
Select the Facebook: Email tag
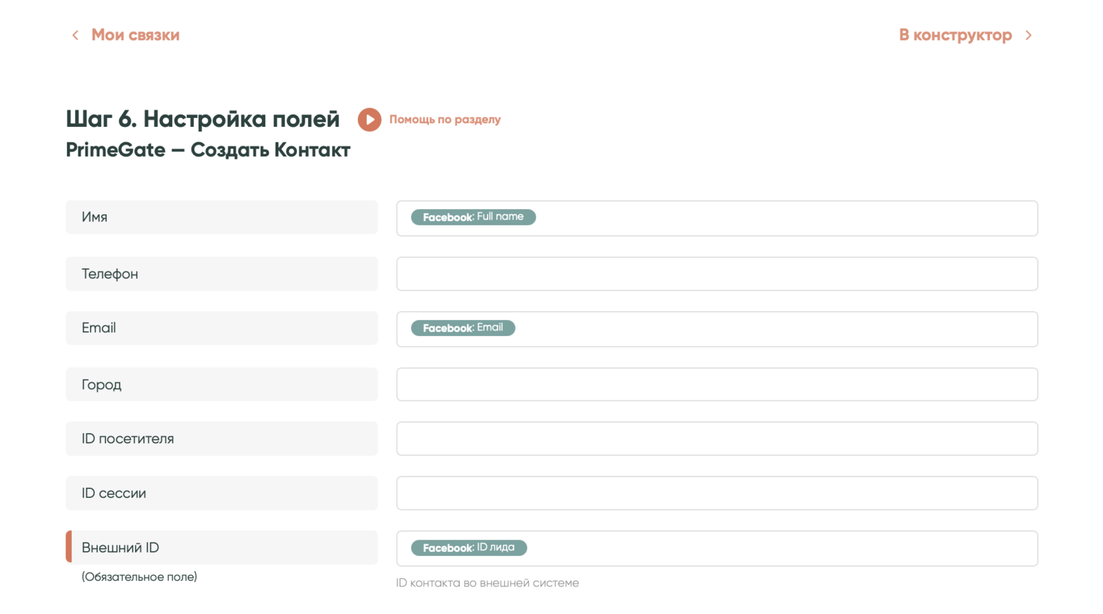coord(463,328)
